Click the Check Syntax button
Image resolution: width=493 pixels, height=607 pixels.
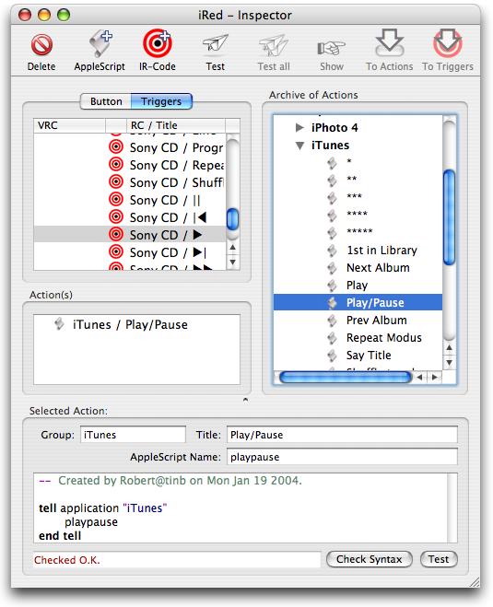370,559
